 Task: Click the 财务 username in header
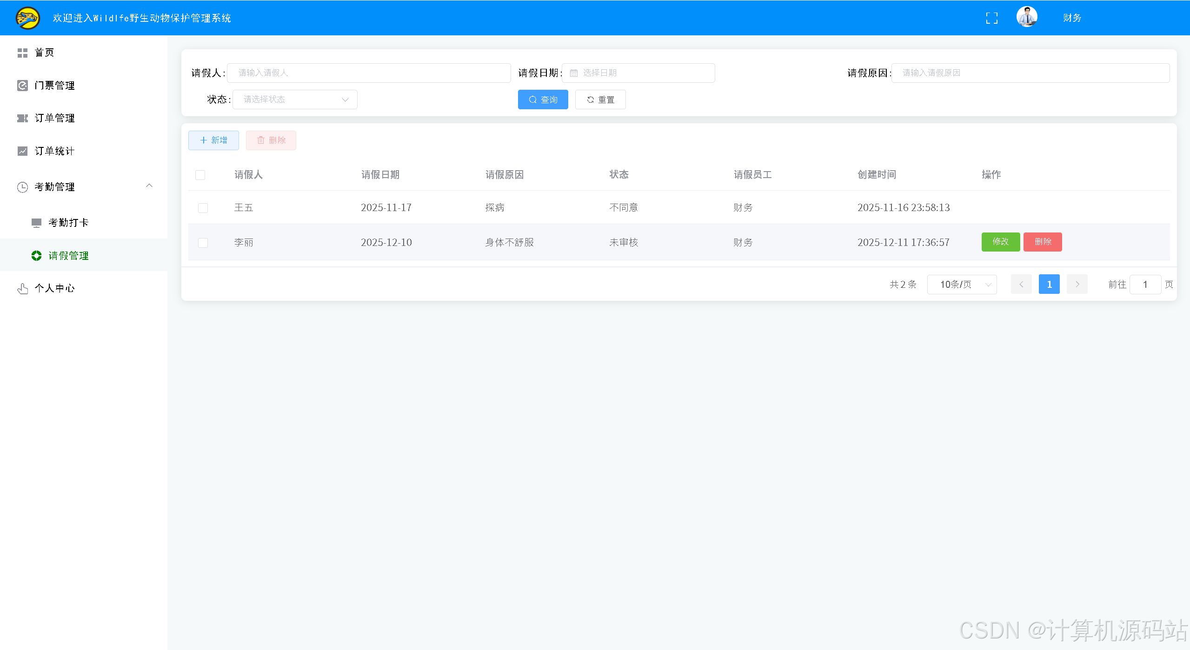1072,18
